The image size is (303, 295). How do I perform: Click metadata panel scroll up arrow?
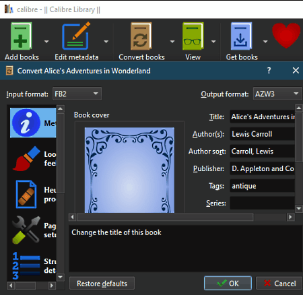coord(299,108)
